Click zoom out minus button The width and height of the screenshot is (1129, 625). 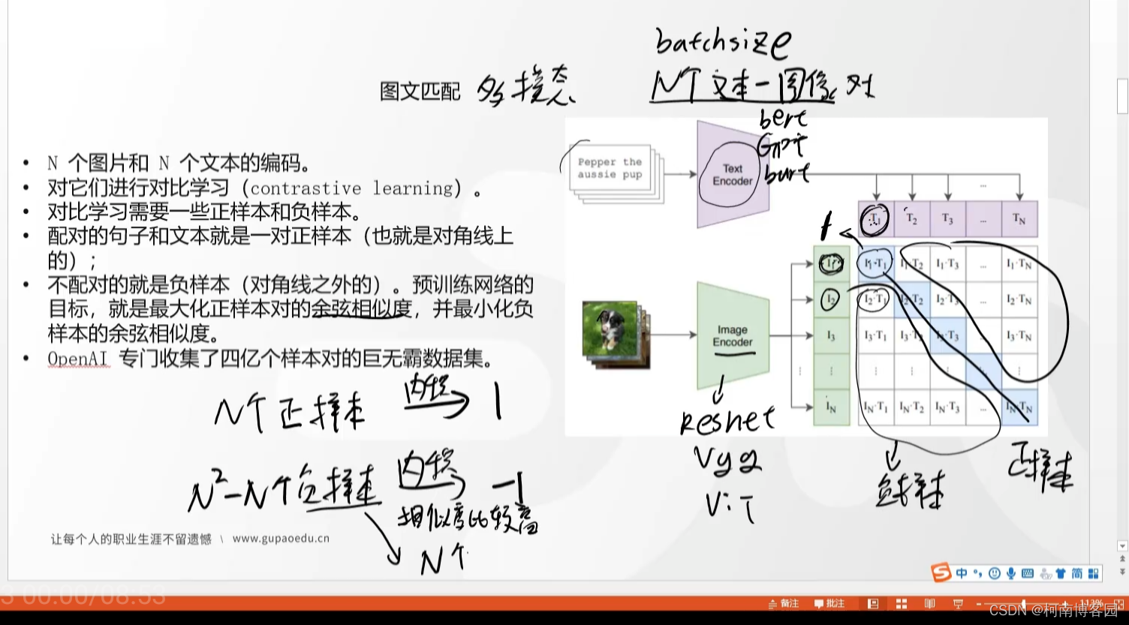pos(979,603)
